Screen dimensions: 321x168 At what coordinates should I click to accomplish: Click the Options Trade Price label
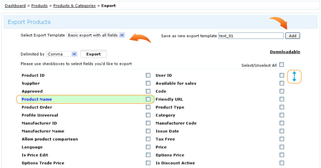point(43,163)
